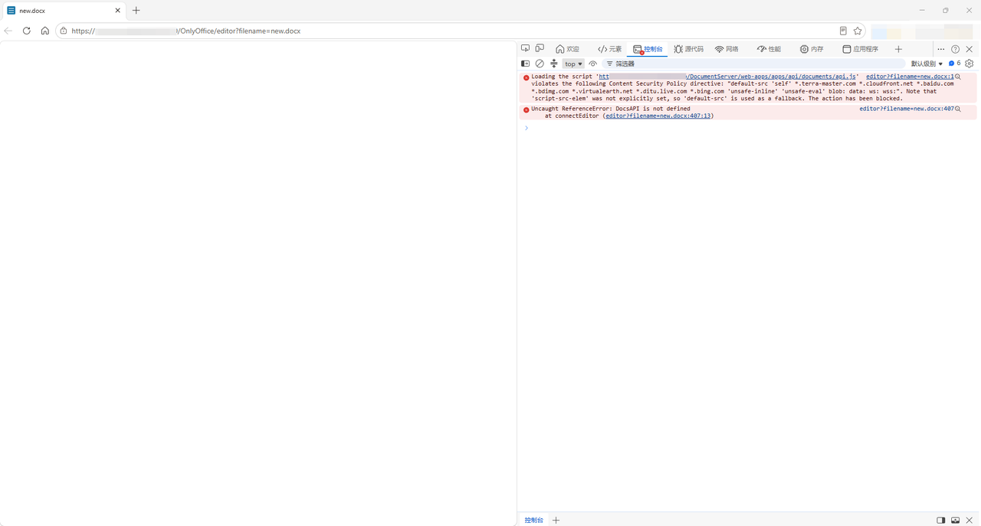Image resolution: width=981 pixels, height=526 pixels.
Task: Select 'Uncaught ReferenceError: DocsAPI is not defined' text
Action: coord(611,109)
